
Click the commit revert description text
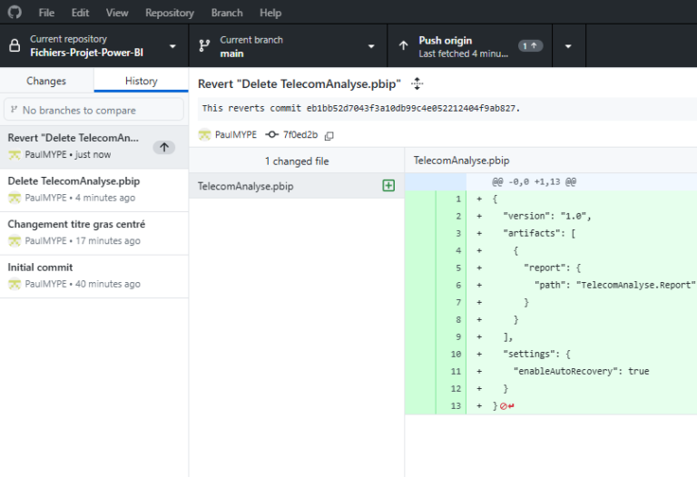pyautogui.click(x=361, y=109)
